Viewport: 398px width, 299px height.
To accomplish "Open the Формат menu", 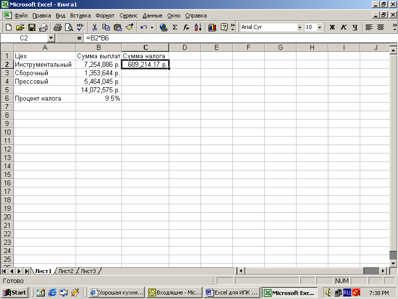I will [105, 15].
